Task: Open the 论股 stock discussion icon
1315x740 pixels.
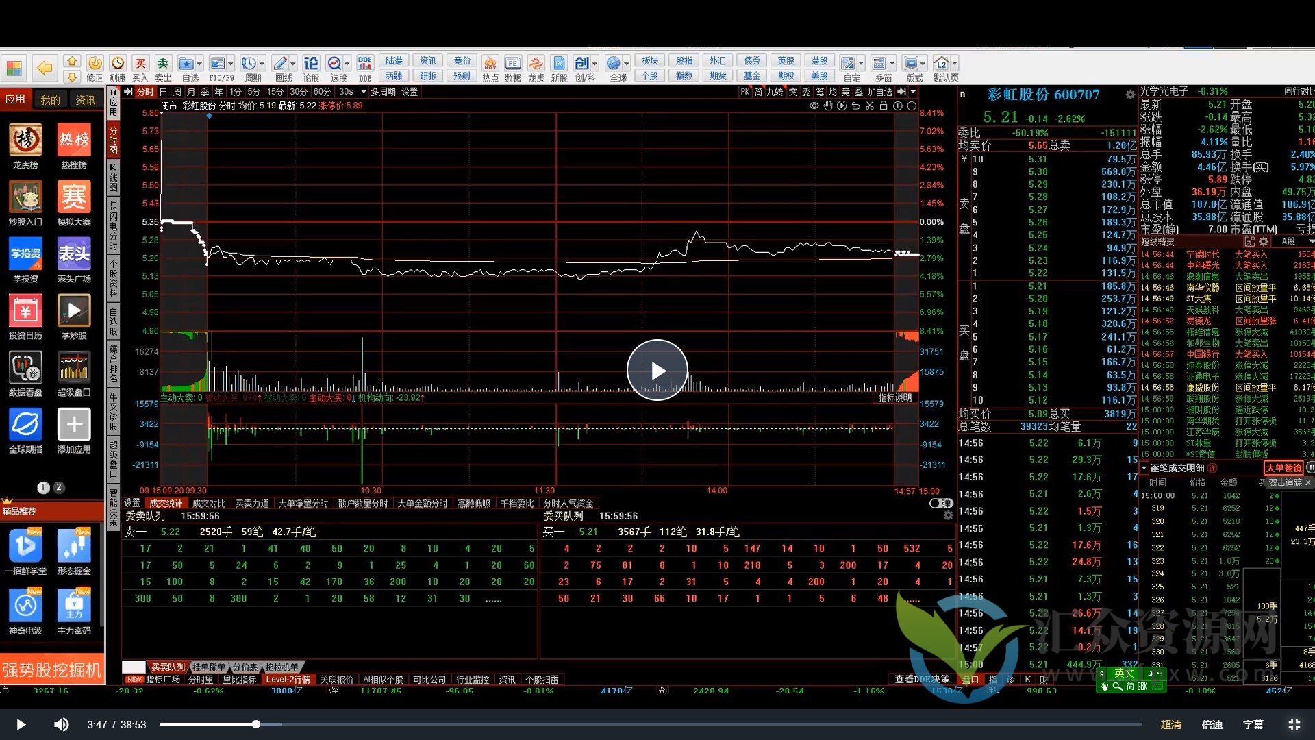Action: tap(311, 64)
